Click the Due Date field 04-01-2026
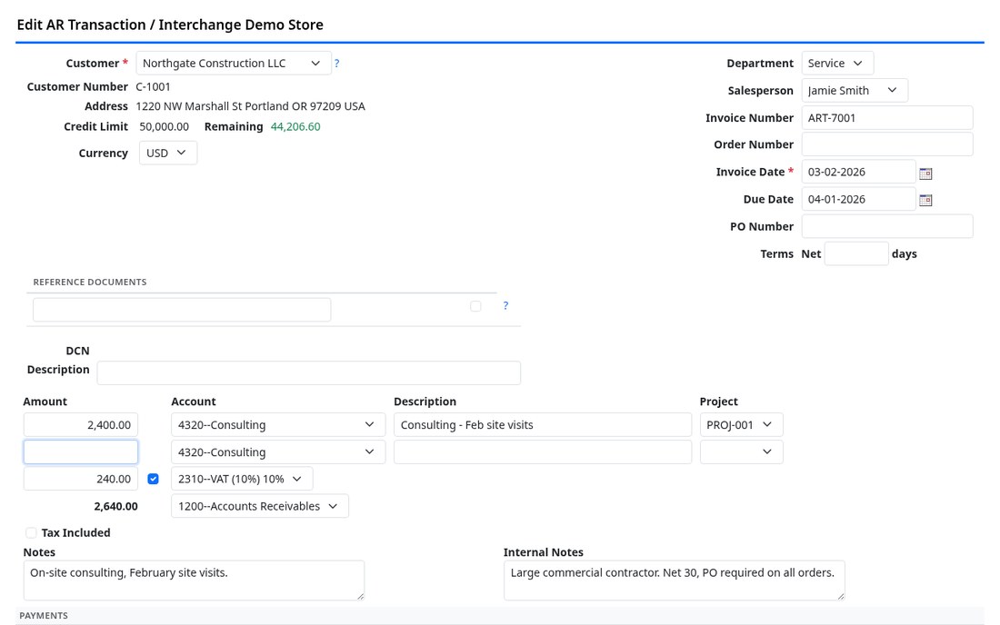This screenshot has width=1000, height=625. click(x=858, y=200)
